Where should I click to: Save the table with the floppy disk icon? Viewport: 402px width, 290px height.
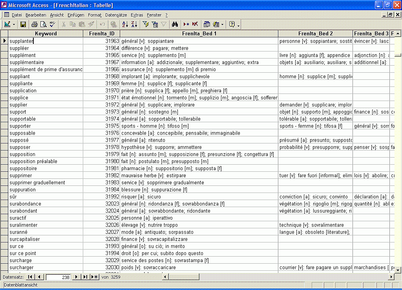[x=23, y=24]
